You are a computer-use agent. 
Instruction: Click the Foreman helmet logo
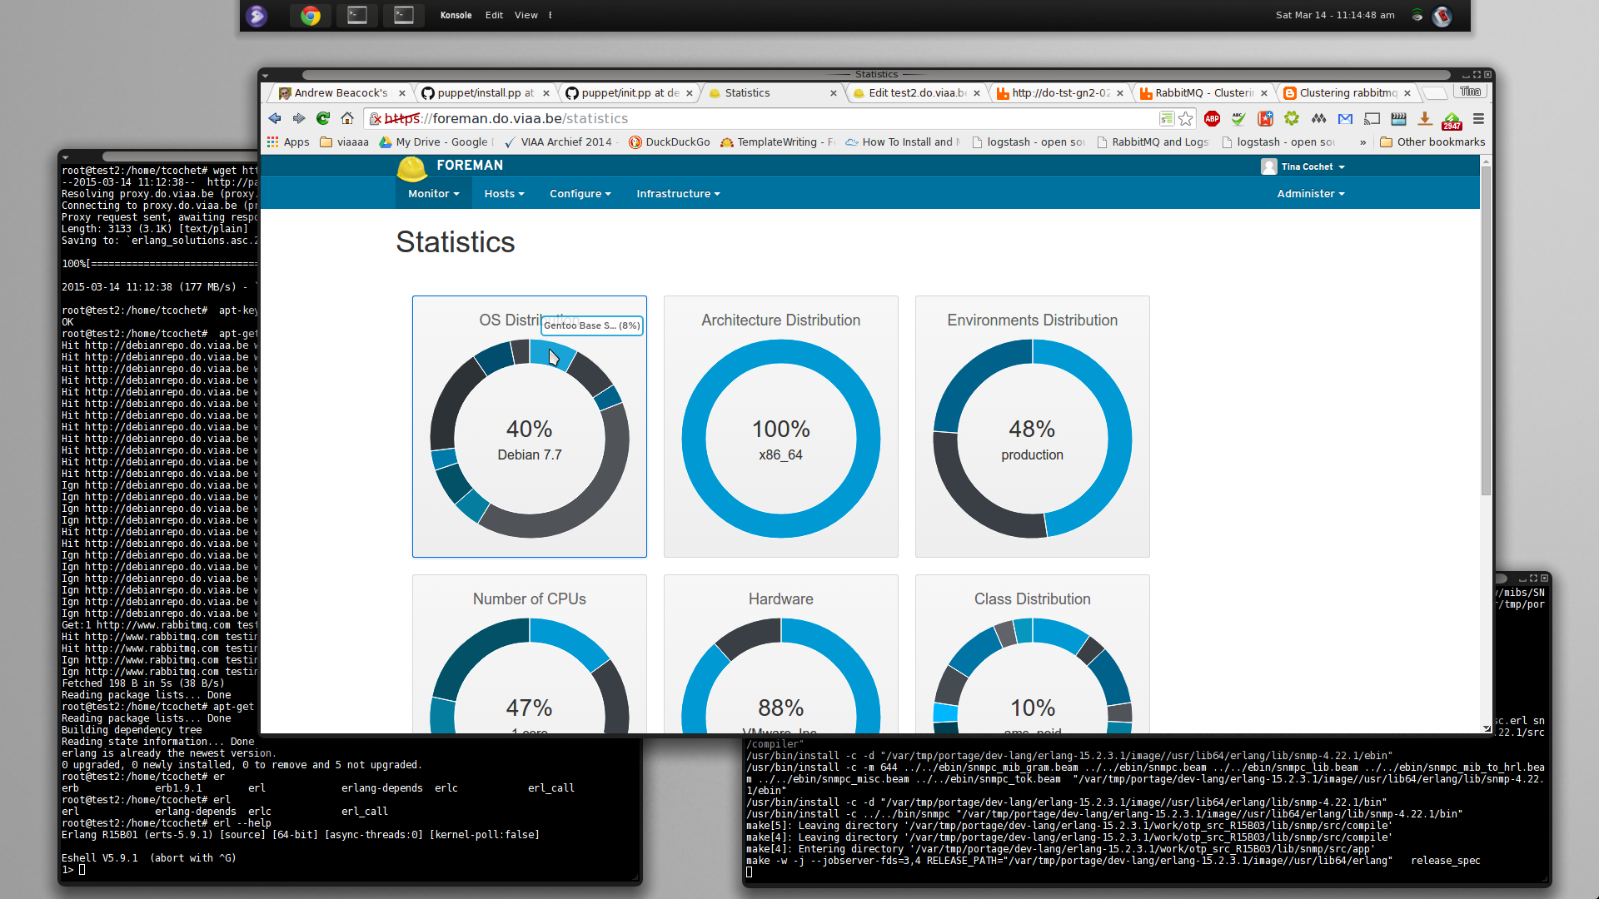pyautogui.click(x=411, y=168)
